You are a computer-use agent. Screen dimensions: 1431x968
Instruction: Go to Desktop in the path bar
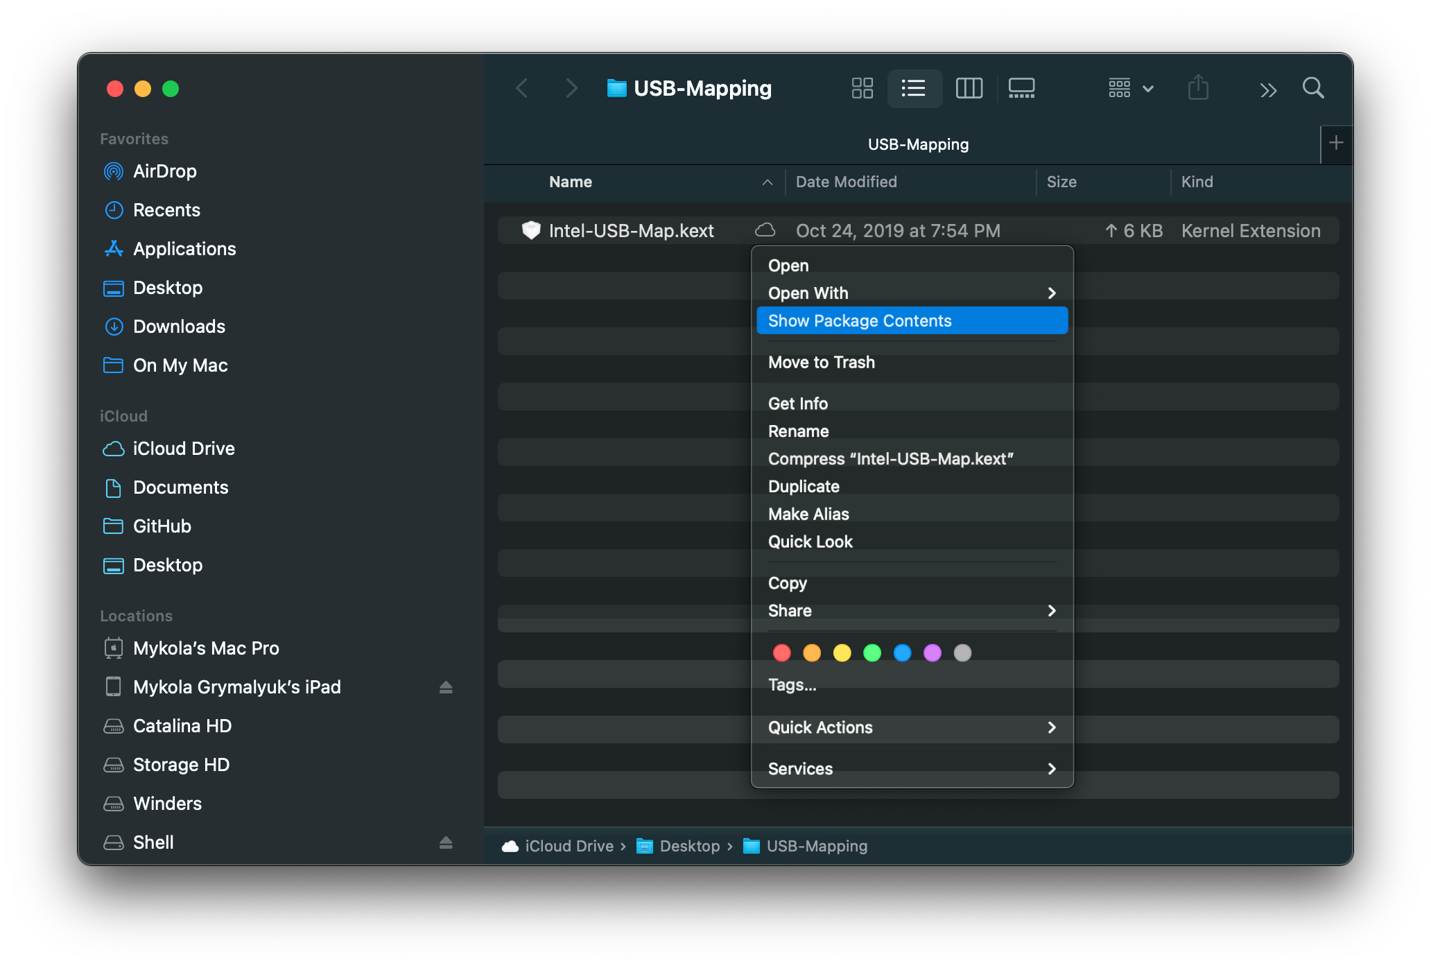coord(688,846)
